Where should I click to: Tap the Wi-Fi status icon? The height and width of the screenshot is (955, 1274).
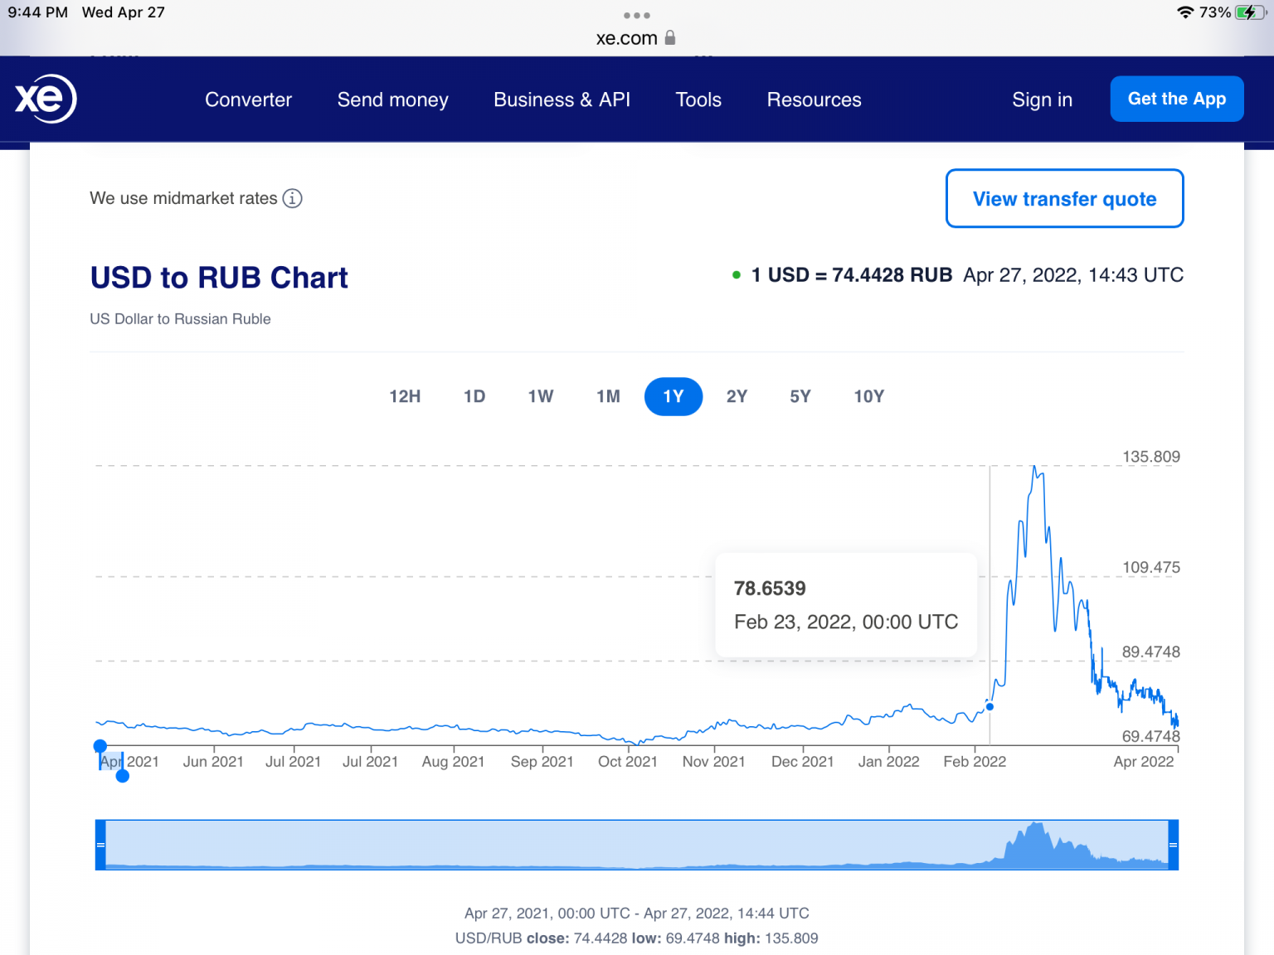coord(1185,12)
